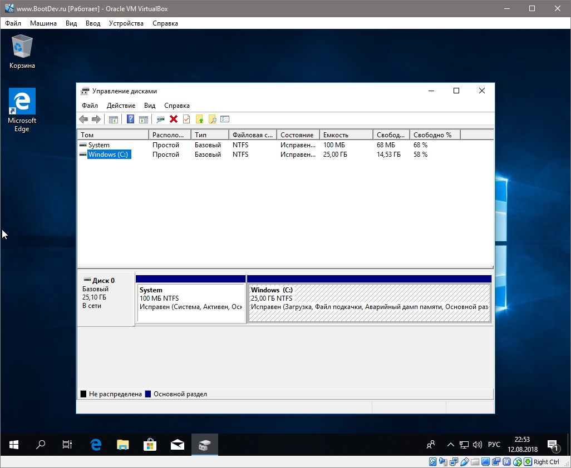This screenshot has height=468, width=571.
Task: Open the Recycle Bin (Корзина) desktop icon
Action: (22, 52)
